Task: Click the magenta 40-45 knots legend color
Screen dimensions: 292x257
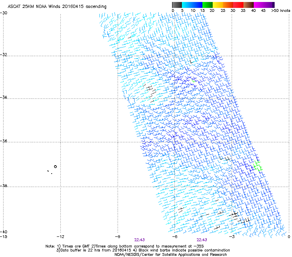Action: [259, 5]
